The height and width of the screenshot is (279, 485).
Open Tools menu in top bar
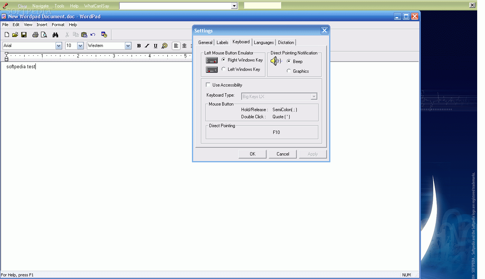tap(59, 6)
